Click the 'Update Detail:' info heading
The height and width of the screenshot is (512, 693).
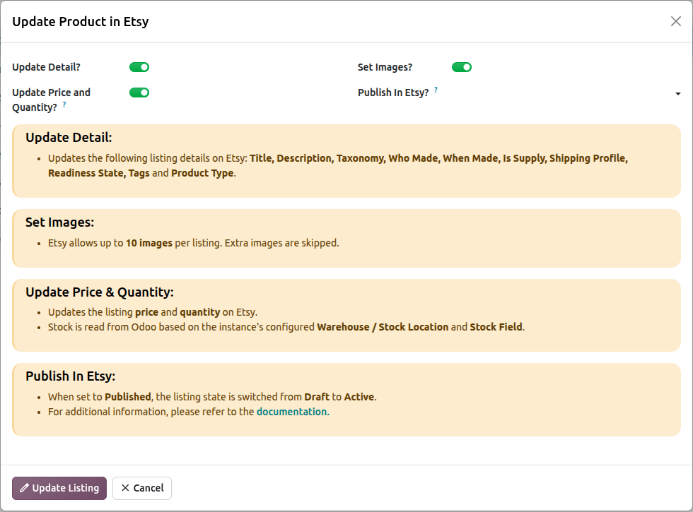[x=69, y=137]
